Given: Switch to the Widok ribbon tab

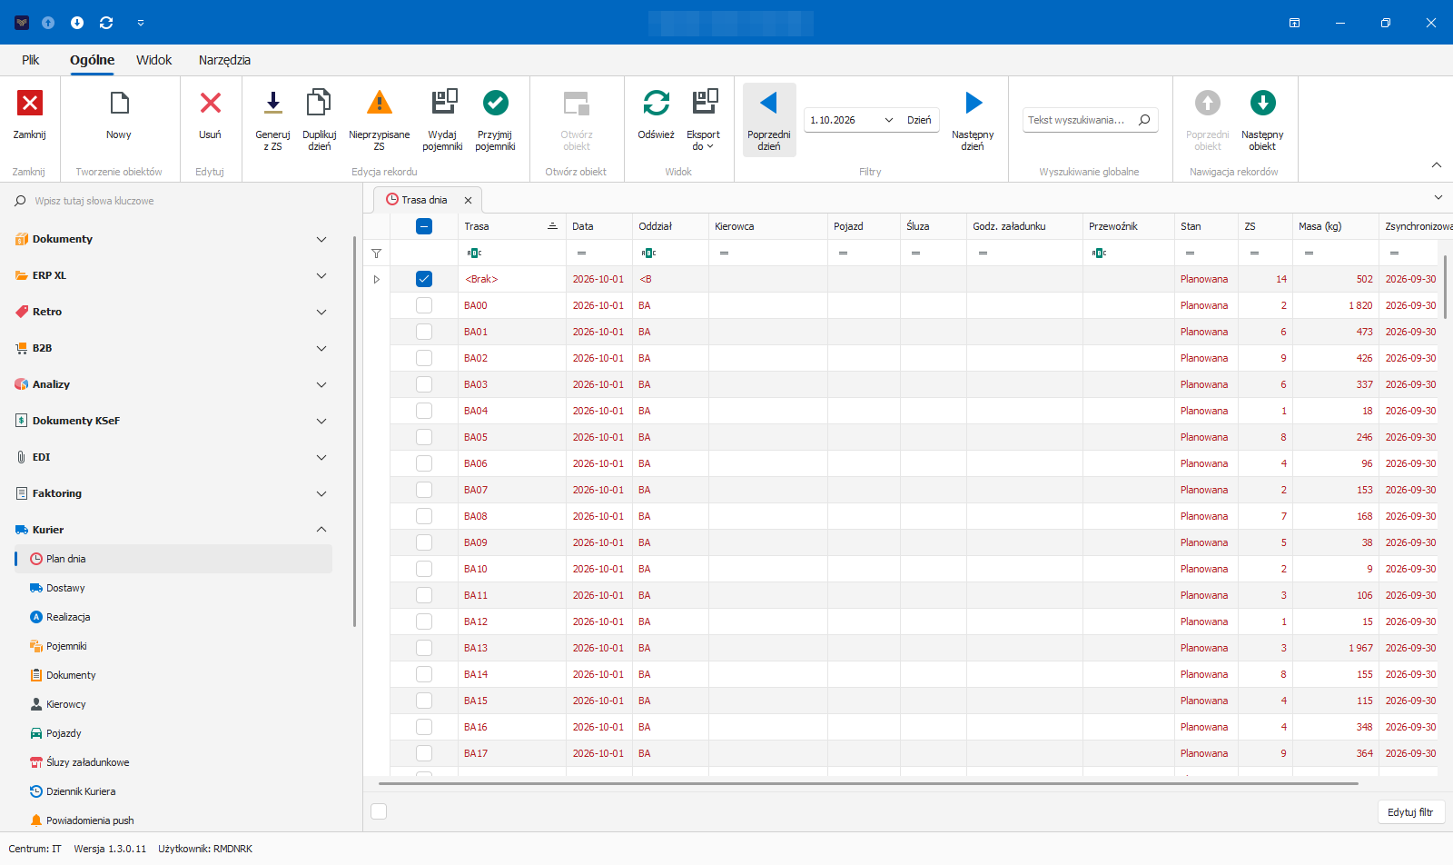Looking at the screenshot, I should [x=153, y=60].
